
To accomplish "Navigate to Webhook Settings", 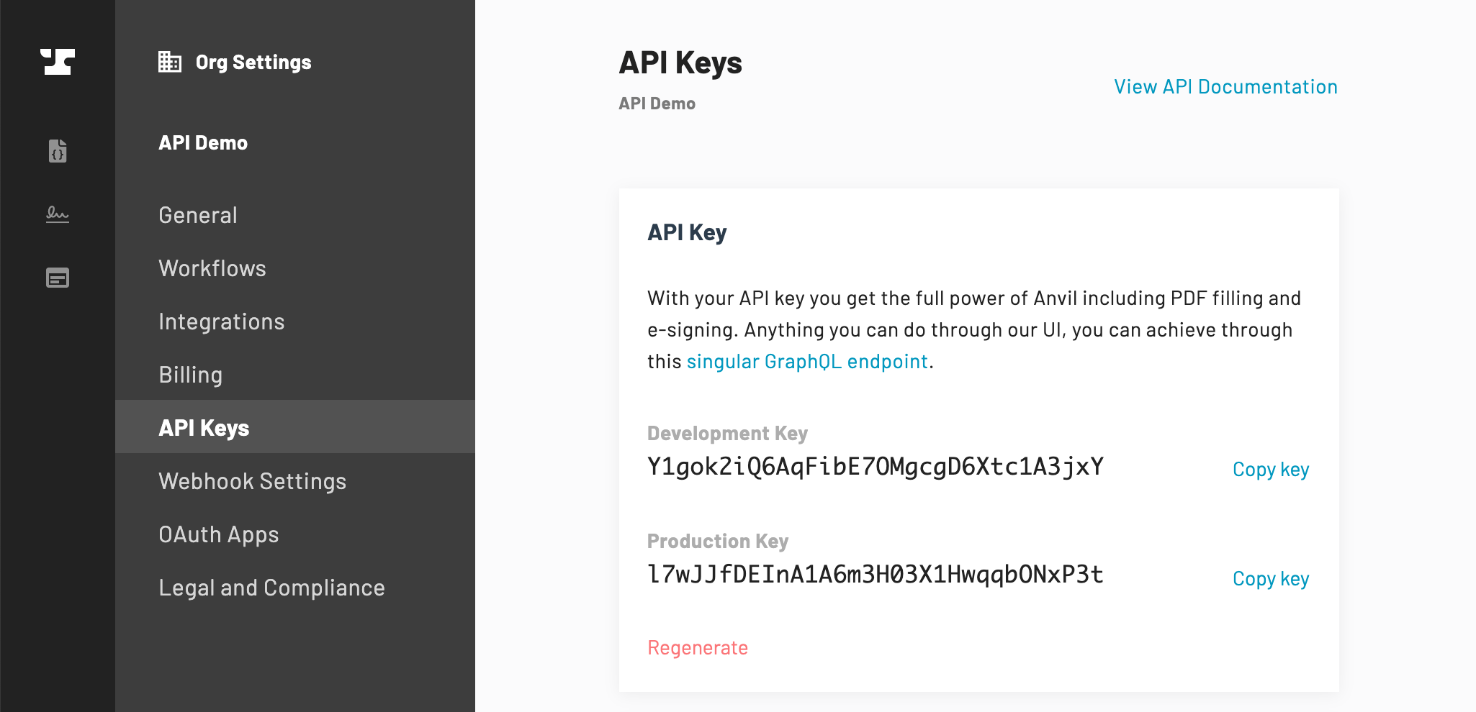I will click(x=253, y=481).
